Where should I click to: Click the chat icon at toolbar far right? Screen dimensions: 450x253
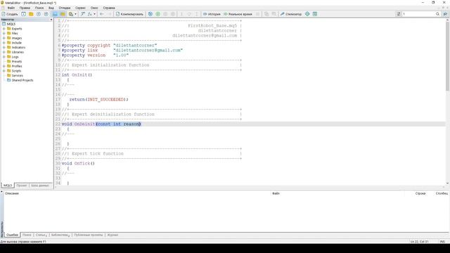(445, 14)
